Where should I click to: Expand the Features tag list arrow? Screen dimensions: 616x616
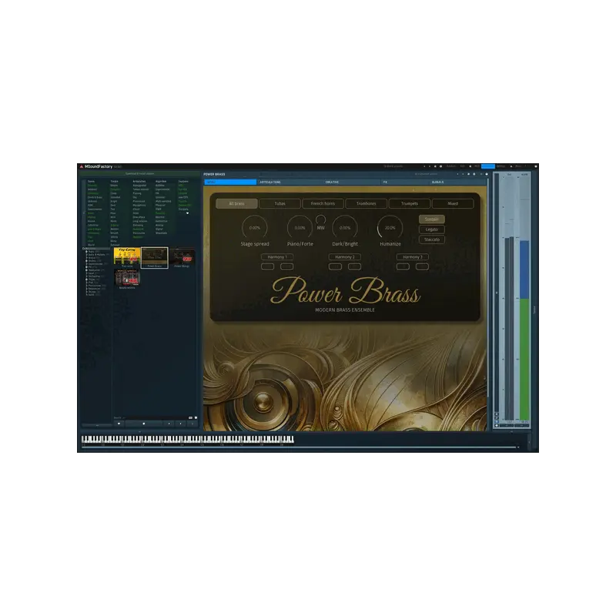187,213
